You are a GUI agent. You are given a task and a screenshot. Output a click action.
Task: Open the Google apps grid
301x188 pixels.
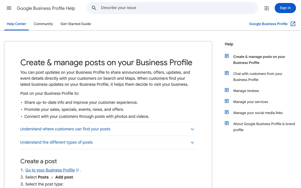[x=267, y=8]
